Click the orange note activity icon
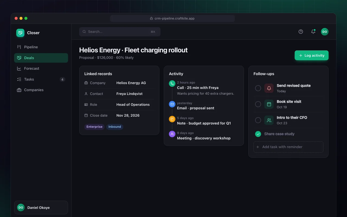Viewport: 347px width, 217px height. [x=172, y=119]
